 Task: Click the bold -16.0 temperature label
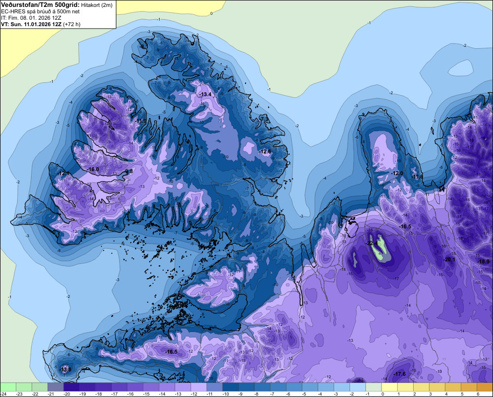click(93, 169)
